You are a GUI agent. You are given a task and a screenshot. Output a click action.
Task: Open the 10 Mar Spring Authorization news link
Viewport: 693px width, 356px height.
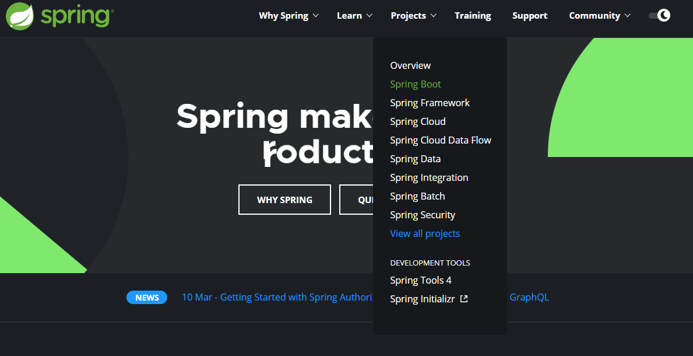(x=277, y=297)
